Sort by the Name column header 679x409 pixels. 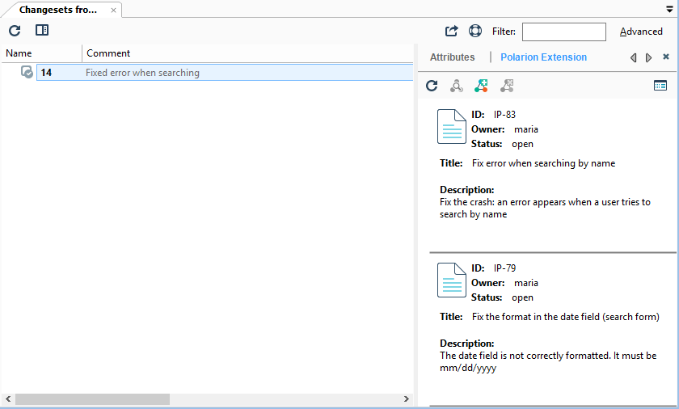[41, 53]
